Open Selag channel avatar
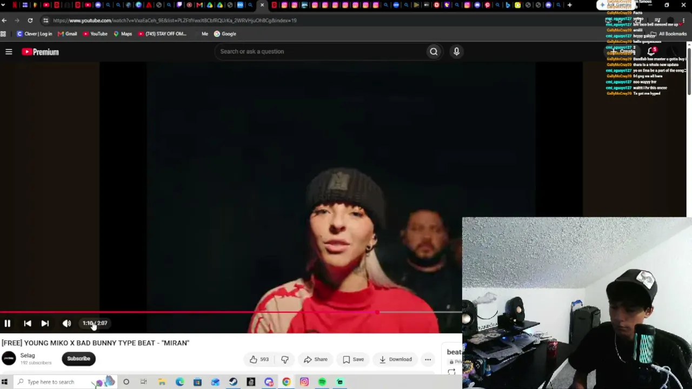The height and width of the screenshot is (389, 692). [9, 358]
